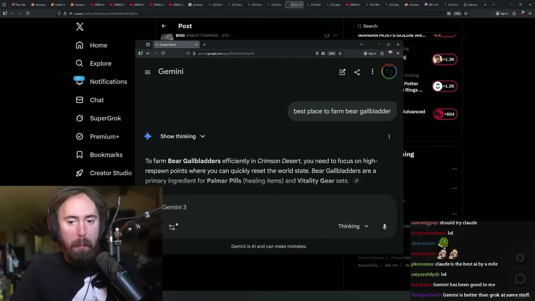Reload the Gemini browser page
This screenshot has width=535, height=301.
(x=163, y=54)
